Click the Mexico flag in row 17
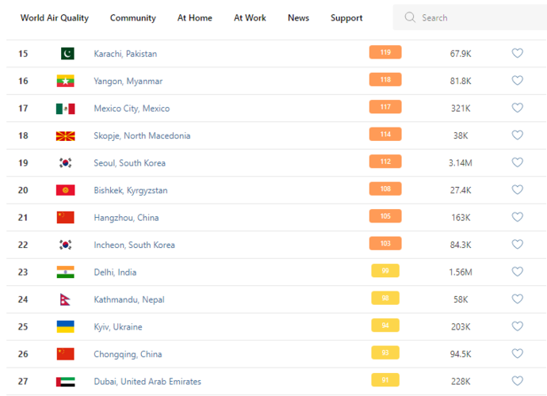This screenshot has height=396, width=547. pos(66,109)
